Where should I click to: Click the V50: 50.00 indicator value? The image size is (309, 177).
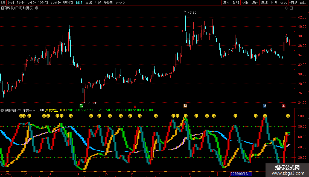(106, 110)
